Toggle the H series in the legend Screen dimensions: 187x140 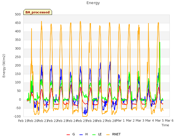click(x=84, y=134)
